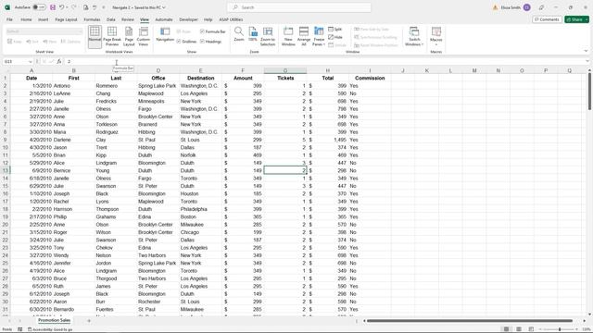The height and width of the screenshot is (333, 593).
Task: Click the Total value 1,495 cell
Action: 327,140
